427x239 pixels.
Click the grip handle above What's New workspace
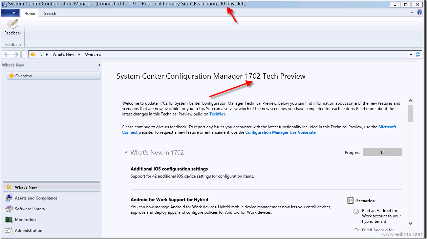[x=51, y=181]
